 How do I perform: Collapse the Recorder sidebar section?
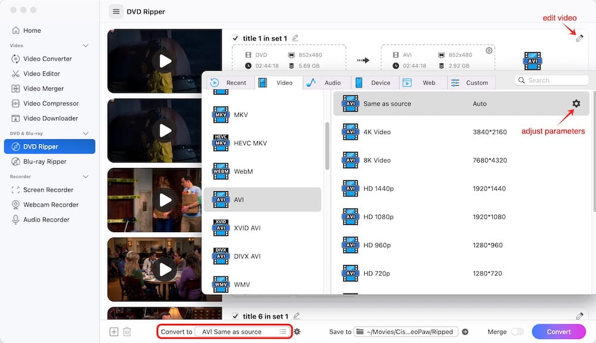point(85,177)
